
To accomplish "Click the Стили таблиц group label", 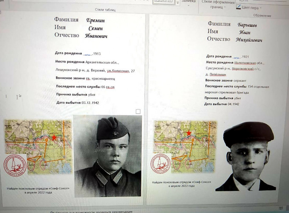I will 105,10.
